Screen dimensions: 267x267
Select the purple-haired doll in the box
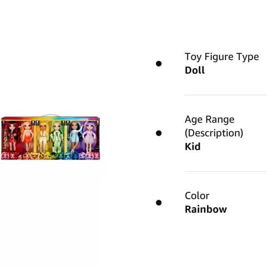(x=89, y=136)
